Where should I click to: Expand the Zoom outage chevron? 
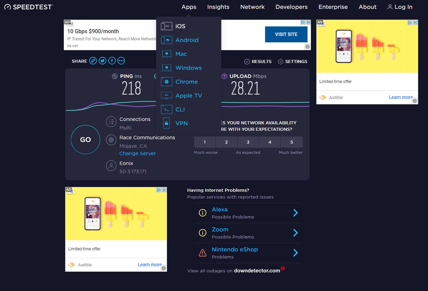tap(296, 233)
